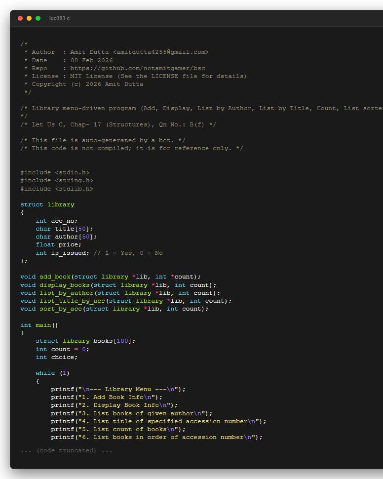Click the Library menu-driven program comment
The width and height of the screenshot is (383, 479).
coord(201,108)
